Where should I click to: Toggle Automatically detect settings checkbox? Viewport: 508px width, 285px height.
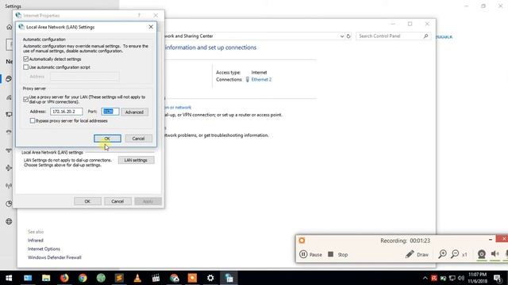(x=26, y=59)
